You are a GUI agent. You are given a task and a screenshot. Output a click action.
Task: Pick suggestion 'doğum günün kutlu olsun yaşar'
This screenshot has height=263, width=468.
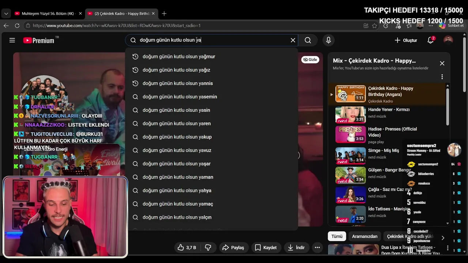pos(212,164)
